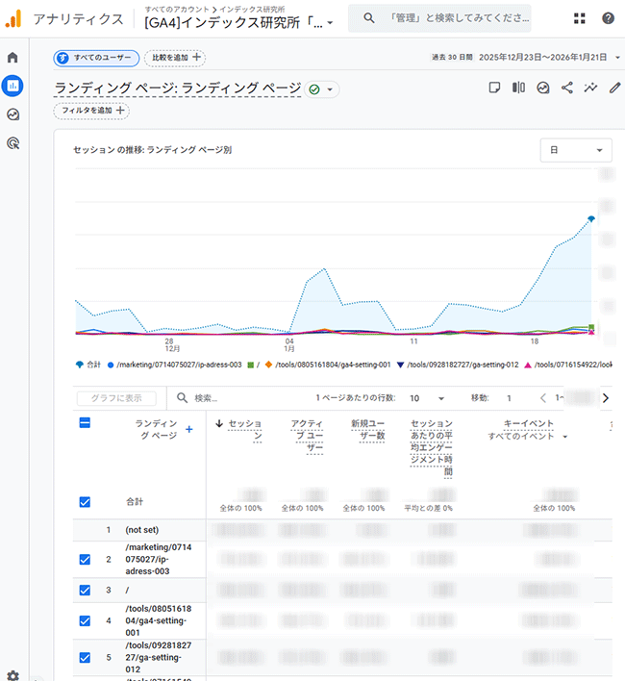Click the help question mark icon
Image resolution: width=625 pixels, height=681 pixels.
coord(608,18)
